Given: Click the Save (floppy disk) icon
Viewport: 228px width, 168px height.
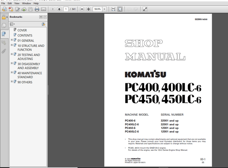Looking at the screenshot, I should 31,9.
